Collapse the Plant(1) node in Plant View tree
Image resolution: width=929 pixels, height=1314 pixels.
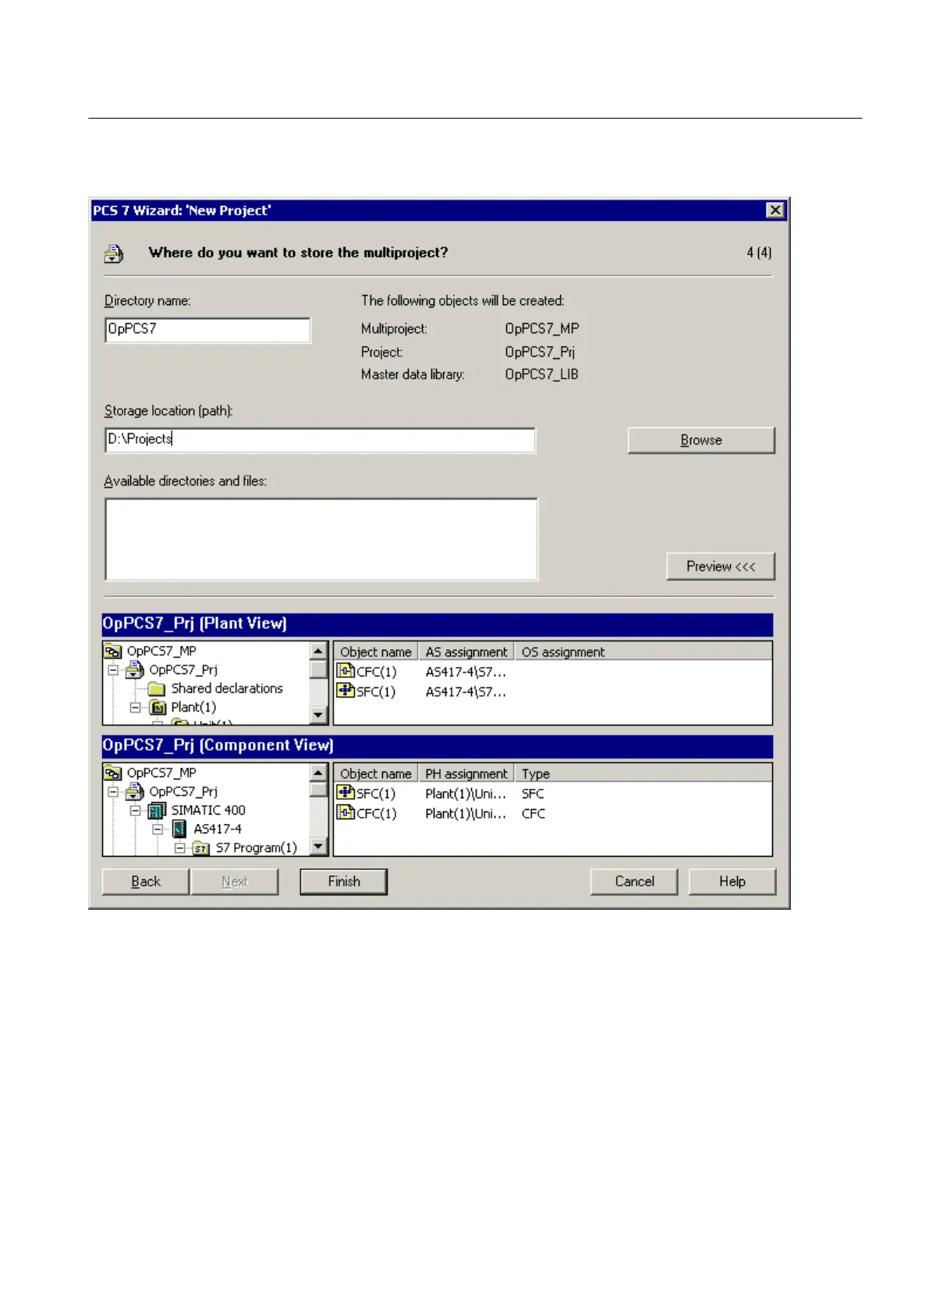(135, 708)
